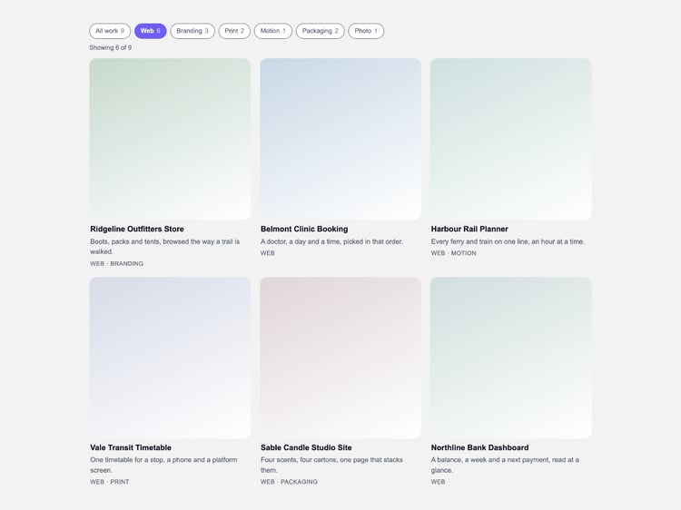The height and width of the screenshot is (510, 681).
Task: Select the All work filter chip
Action: (110, 31)
